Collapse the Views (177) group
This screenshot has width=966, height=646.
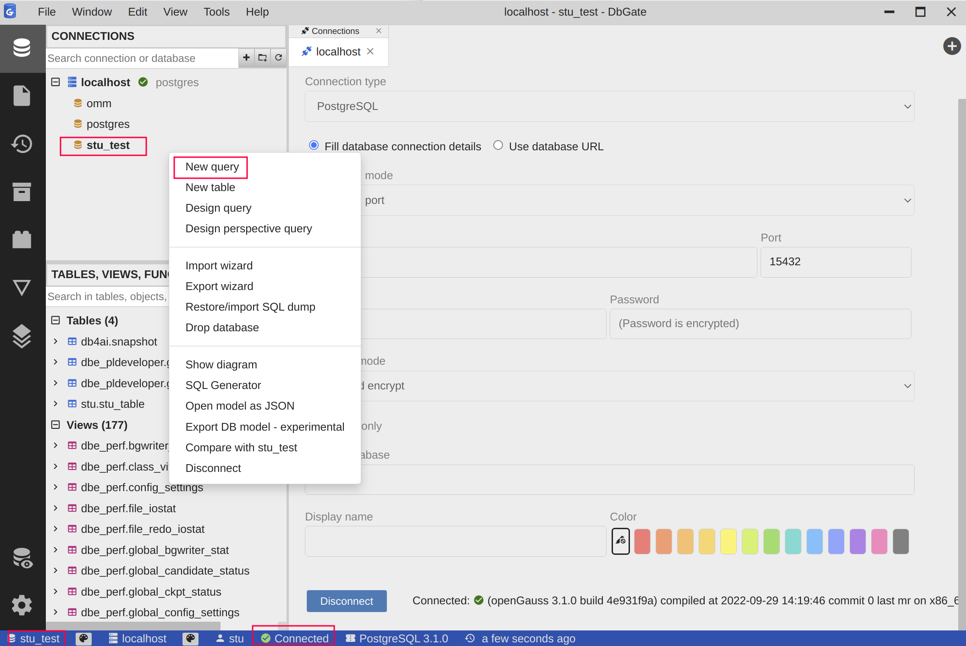tap(55, 425)
